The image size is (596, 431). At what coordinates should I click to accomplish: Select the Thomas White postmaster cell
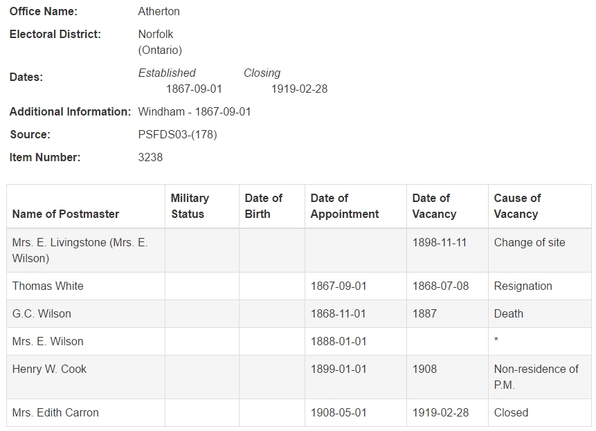point(86,286)
